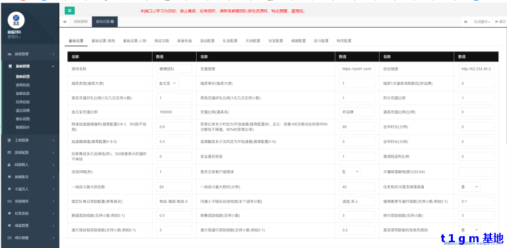Click the 问鼎假人 person icon in sidebar

point(9,164)
